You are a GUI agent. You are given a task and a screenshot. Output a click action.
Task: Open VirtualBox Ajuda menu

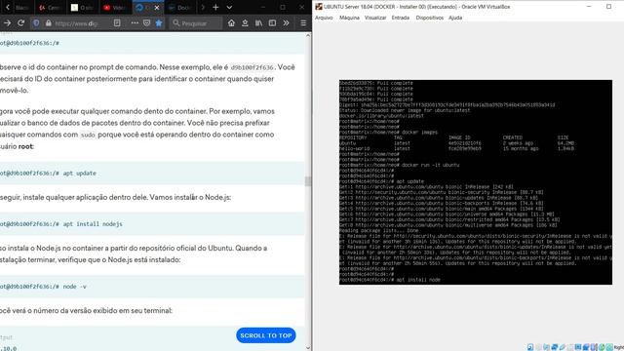455,18
